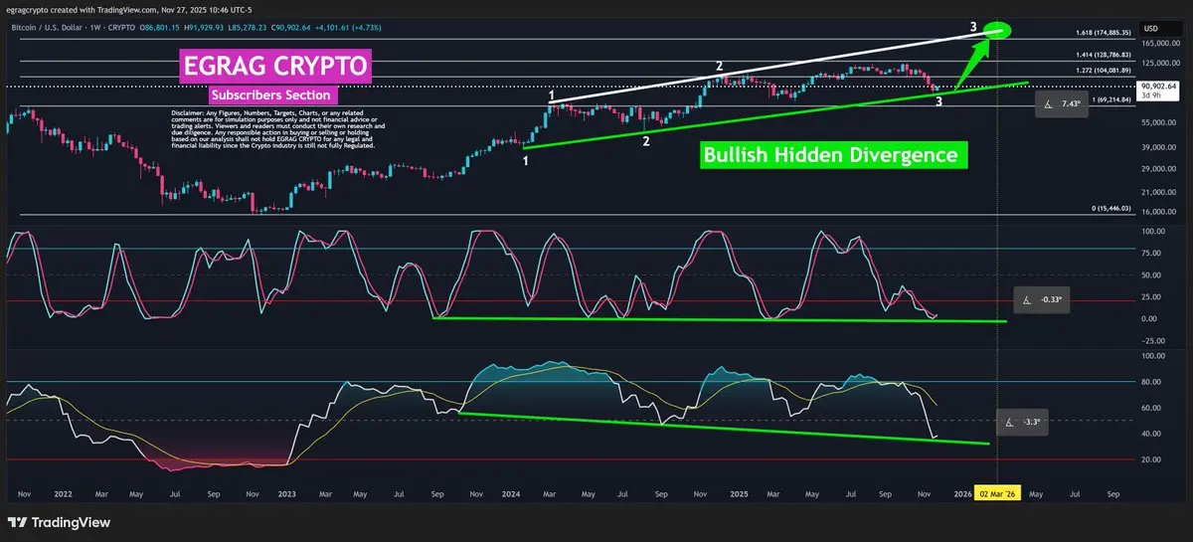Click the 39,000.00 price scale value

[x=1159, y=147]
